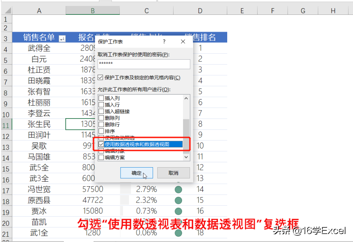Click the green circle icon in rank 16 row
This screenshot has width=353, height=242.
178,211
